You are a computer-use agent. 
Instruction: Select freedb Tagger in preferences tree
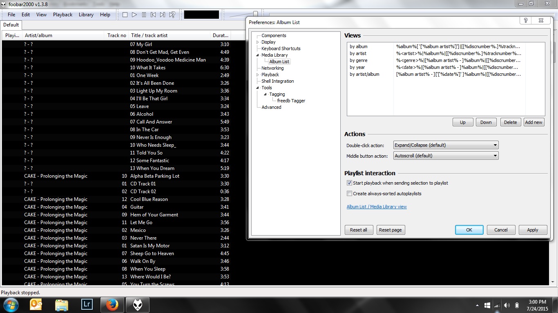(291, 101)
